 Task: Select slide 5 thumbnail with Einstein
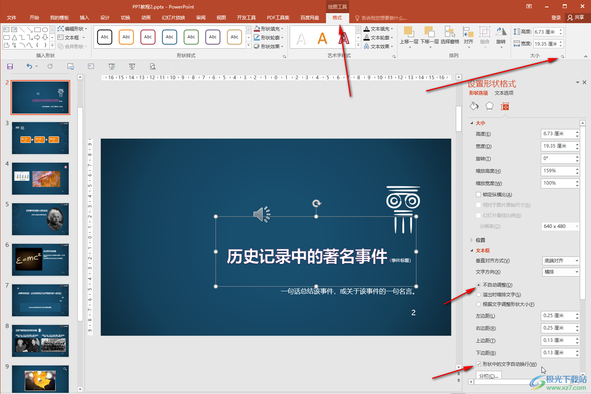[40, 219]
